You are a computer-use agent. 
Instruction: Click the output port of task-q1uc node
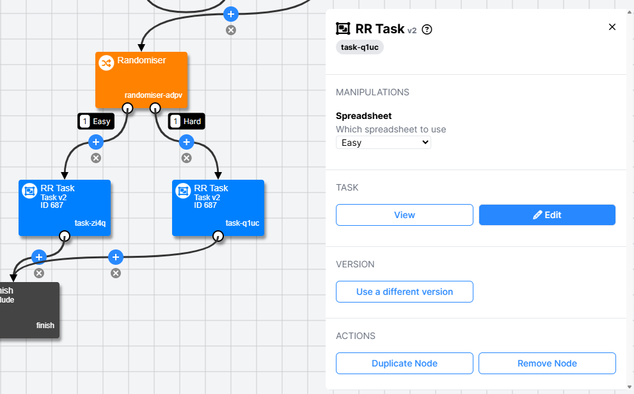click(218, 236)
